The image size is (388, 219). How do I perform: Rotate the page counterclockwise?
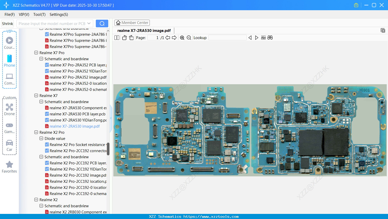coord(124,38)
